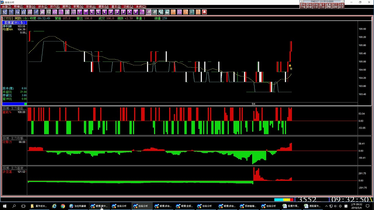Screen dimensions: 374x210
Task: Click the 5/4 date label on time axis
Action: tap(253, 104)
